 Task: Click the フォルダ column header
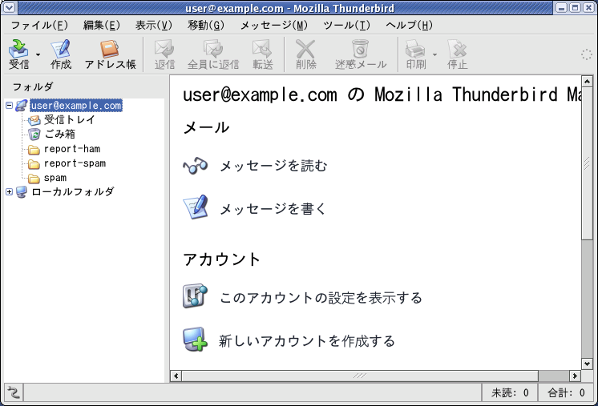tap(85, 86)
